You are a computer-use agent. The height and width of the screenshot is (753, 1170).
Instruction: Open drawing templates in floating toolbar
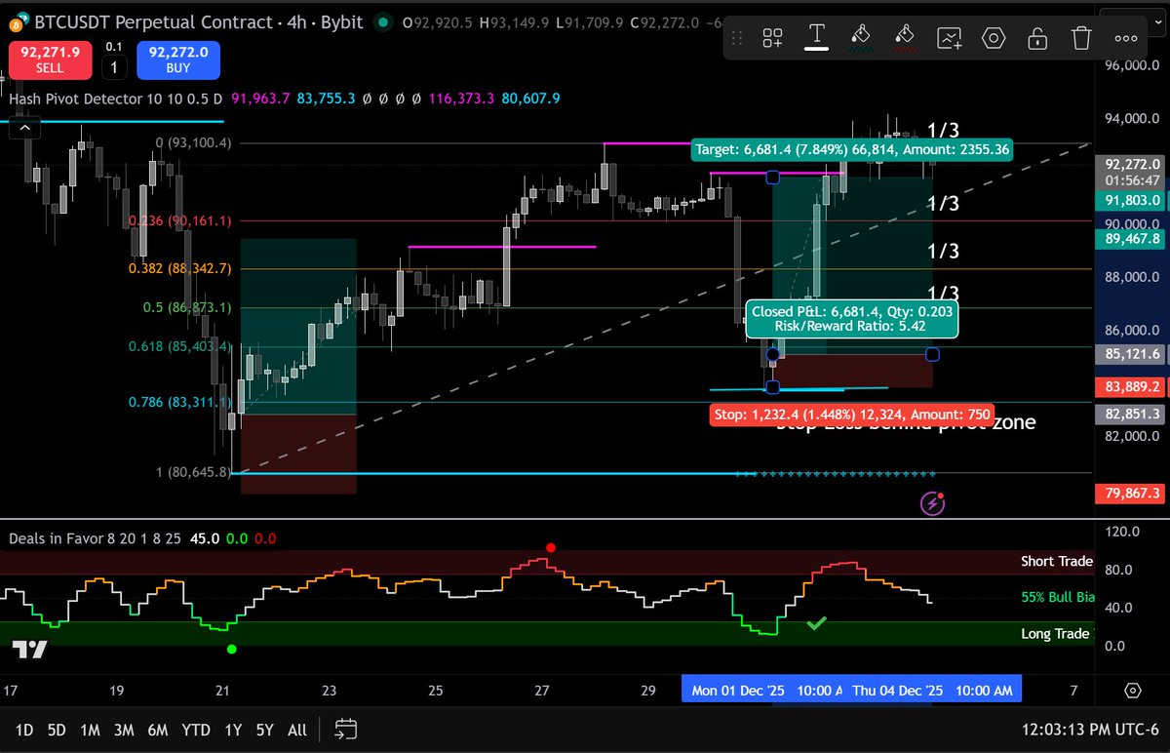pyautogui.click(x=772, y=37)
